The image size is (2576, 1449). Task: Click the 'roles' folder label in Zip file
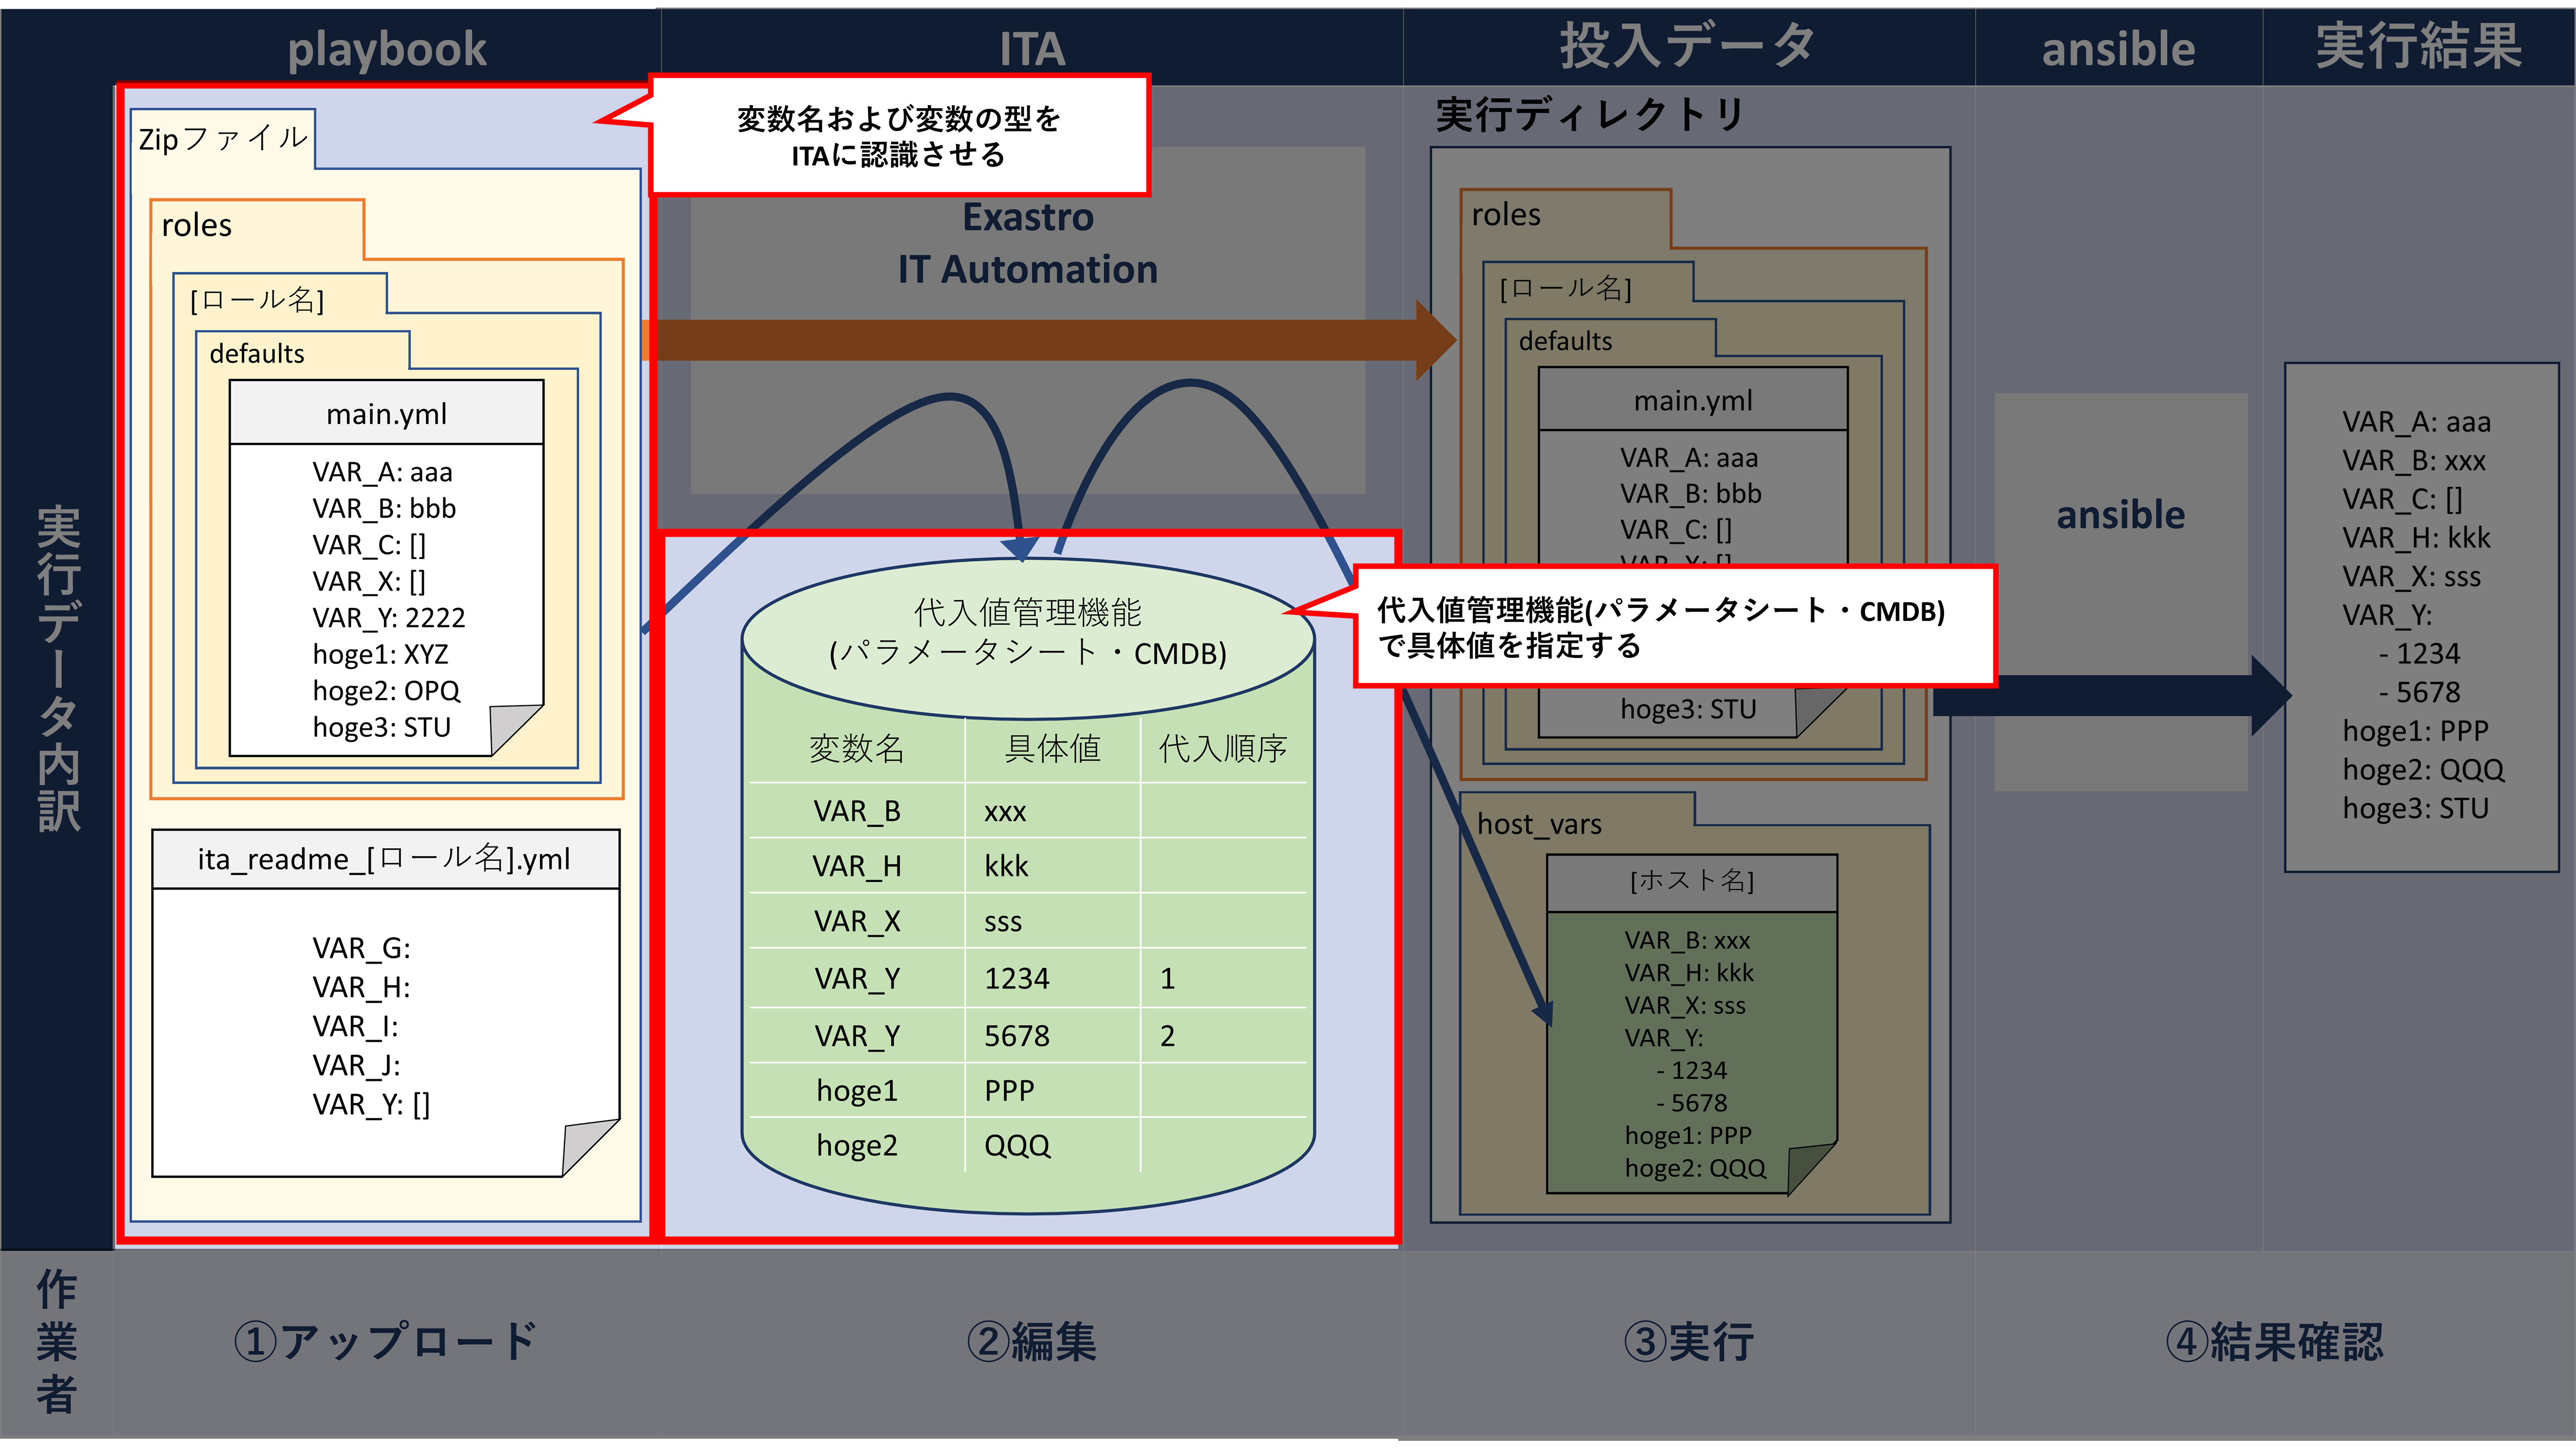coord(196,225)
